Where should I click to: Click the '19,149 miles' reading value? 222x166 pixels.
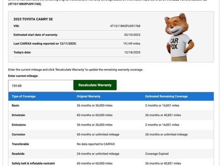pyautogui.click(x=131, y=44)
